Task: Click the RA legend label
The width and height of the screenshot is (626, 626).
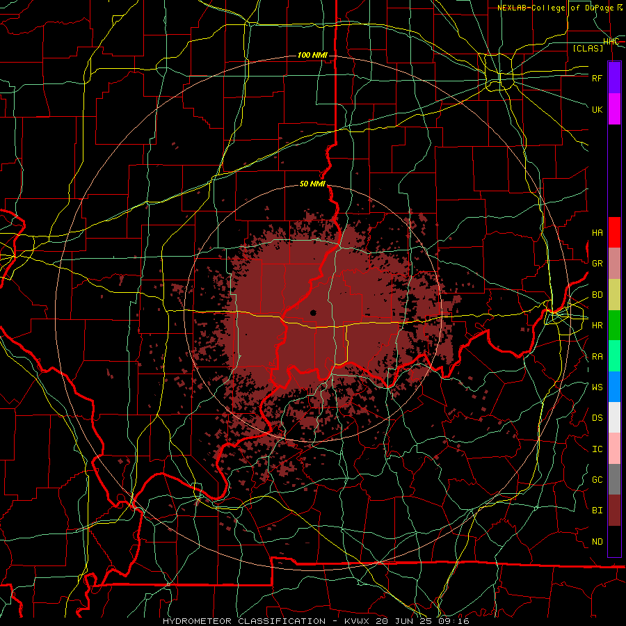Action: point(597,357)
